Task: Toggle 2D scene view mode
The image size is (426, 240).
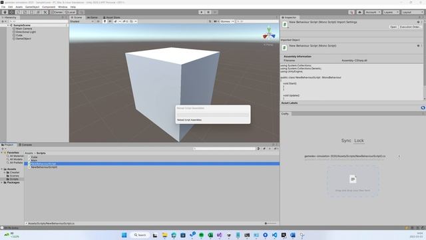Action: tap(99, 21)
